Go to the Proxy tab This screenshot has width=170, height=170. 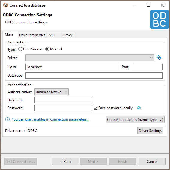(x=68, y=35)
